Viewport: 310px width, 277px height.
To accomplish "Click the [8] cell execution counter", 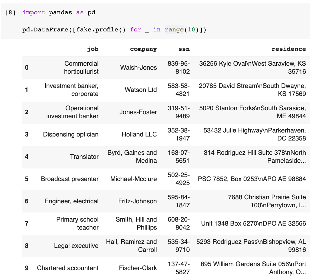I will 10,13.
